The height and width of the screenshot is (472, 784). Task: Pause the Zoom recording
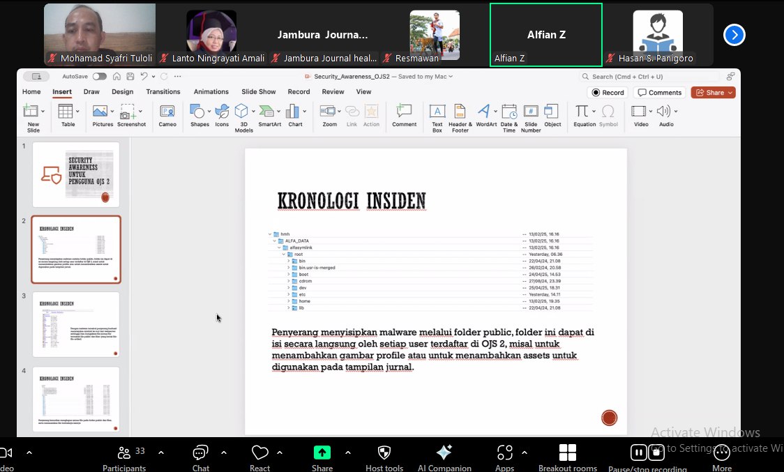(638, 452)
